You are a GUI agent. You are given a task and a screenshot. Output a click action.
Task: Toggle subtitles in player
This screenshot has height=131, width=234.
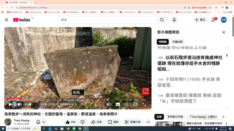tap(118, 104)
